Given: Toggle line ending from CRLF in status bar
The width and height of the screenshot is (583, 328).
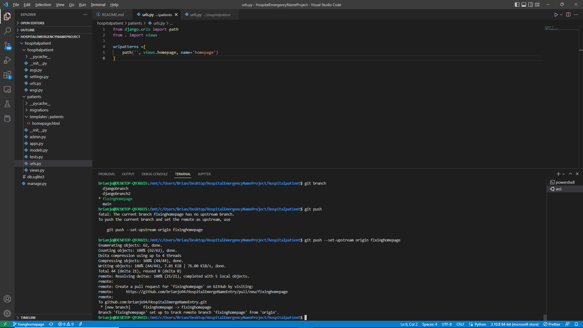Looking at the screenshot, I should point(461,324).
